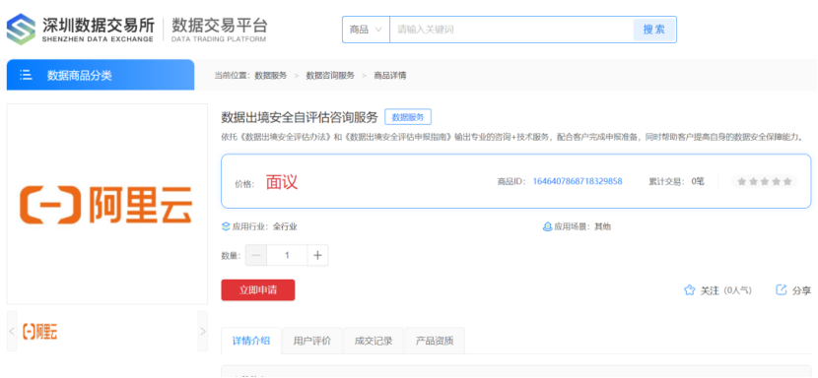Click the hamburger icon beside 数据商品分类

pos(26,75)
